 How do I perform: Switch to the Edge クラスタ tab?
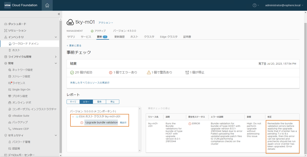[x=169, y=37]
